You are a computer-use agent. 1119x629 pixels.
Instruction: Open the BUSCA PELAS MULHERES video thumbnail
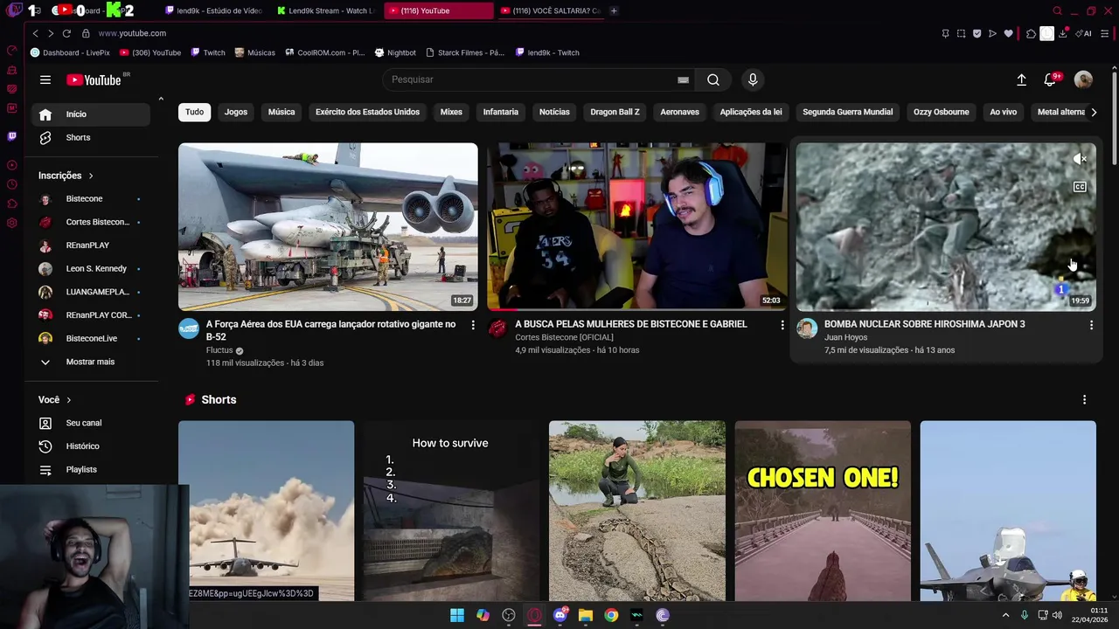637,227
